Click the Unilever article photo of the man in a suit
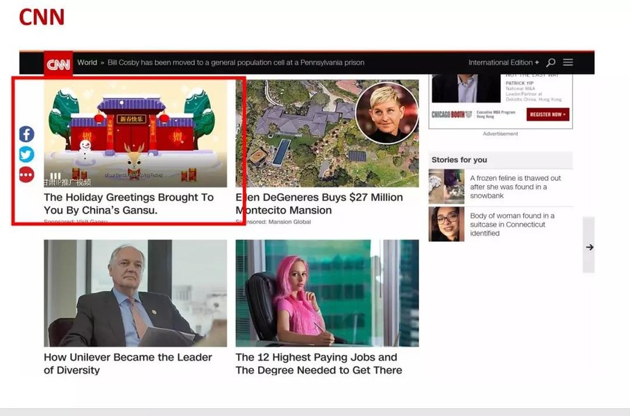The width and height of the screenshot is (630, 416). pyautogui.click(x=135, y=293)
